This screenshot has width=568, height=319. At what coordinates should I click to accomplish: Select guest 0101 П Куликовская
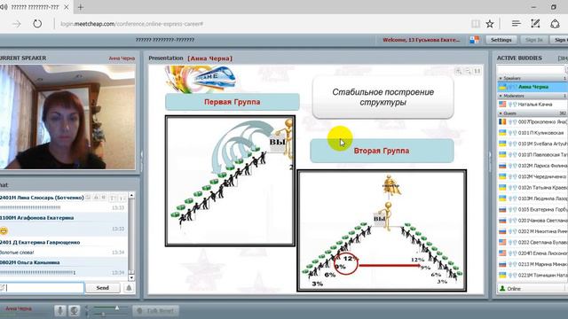coord(532,133)
